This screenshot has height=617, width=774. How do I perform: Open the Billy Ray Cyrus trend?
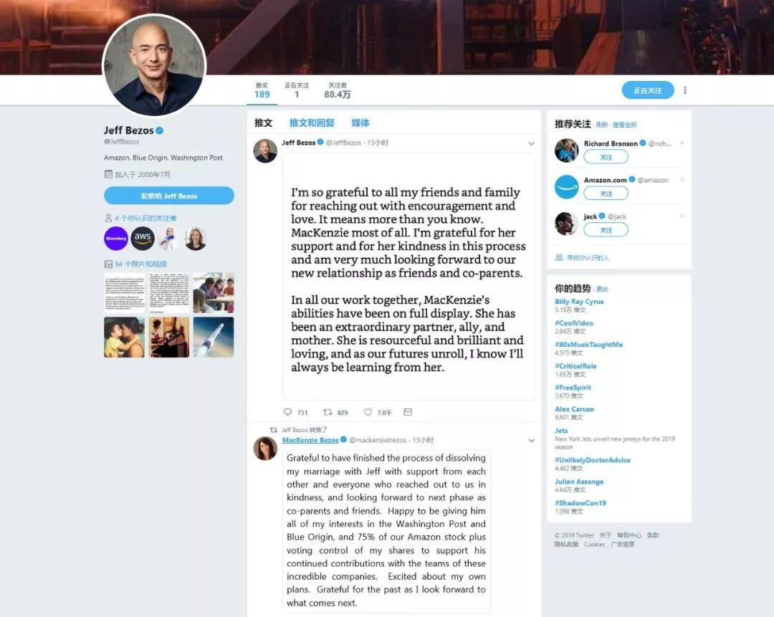(579, 302)
